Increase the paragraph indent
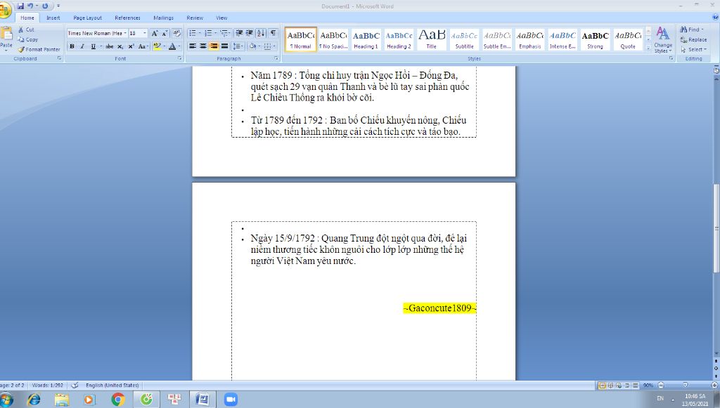The height and width of the screenshot is (408, 720). [250, 33]
